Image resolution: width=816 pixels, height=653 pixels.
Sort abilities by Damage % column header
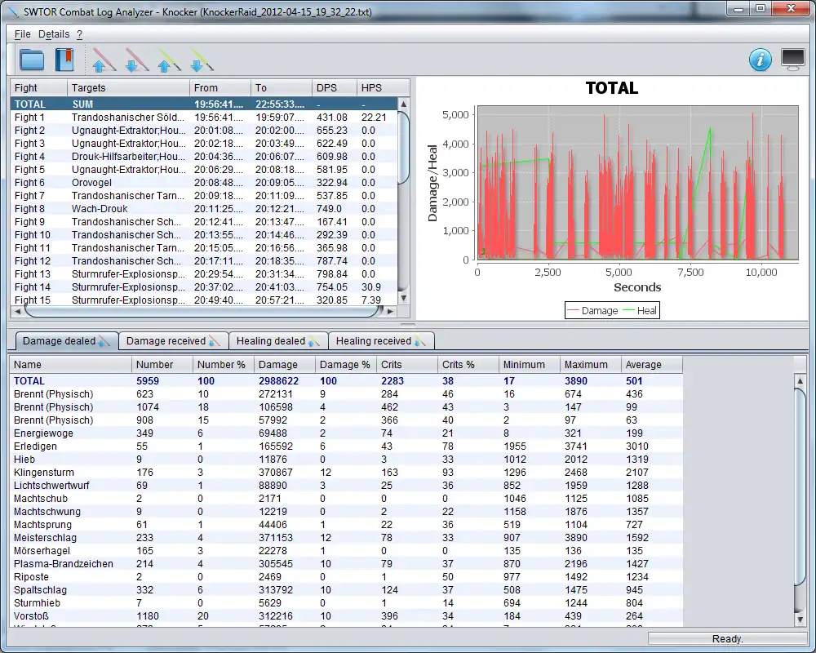click(345, 365)
